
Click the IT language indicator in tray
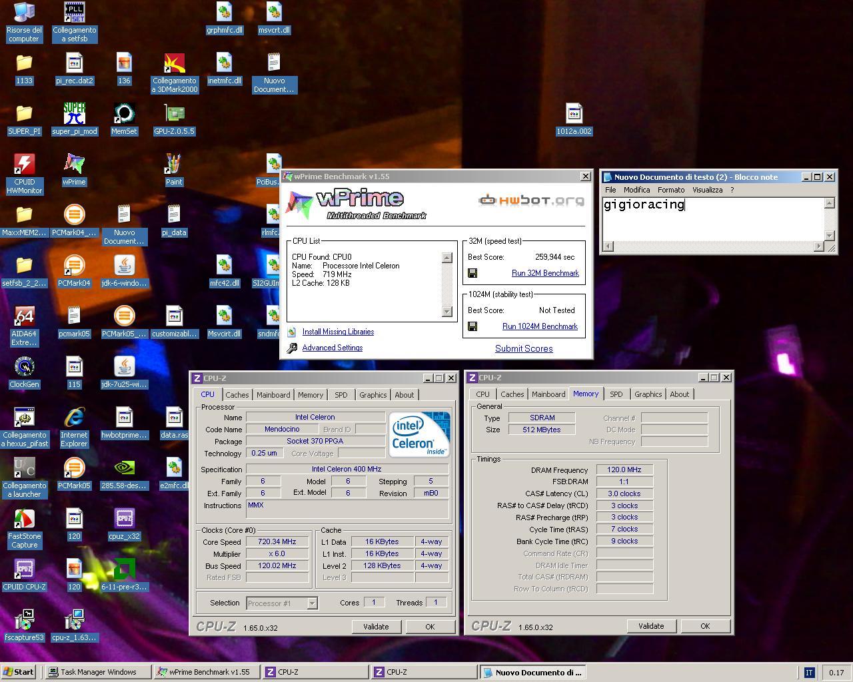[x=809, y=673]
